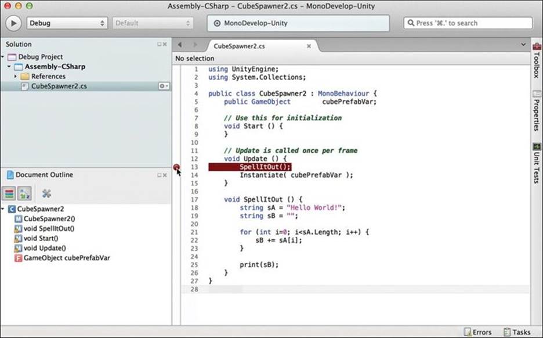Show the Errors pad

click(x=477, y=332)
